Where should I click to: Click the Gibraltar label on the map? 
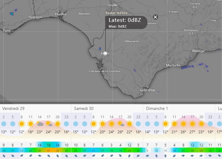(147, 90)
